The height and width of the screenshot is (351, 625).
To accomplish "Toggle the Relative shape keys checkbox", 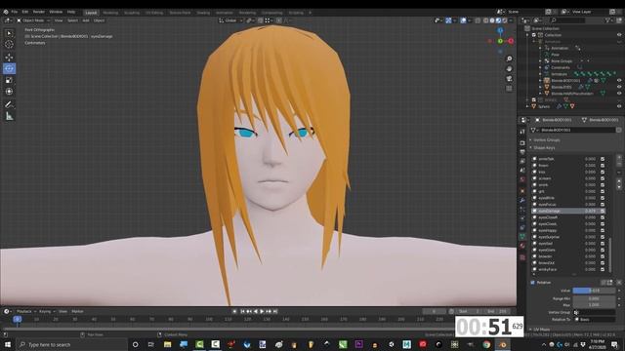I will pos(533,283).
